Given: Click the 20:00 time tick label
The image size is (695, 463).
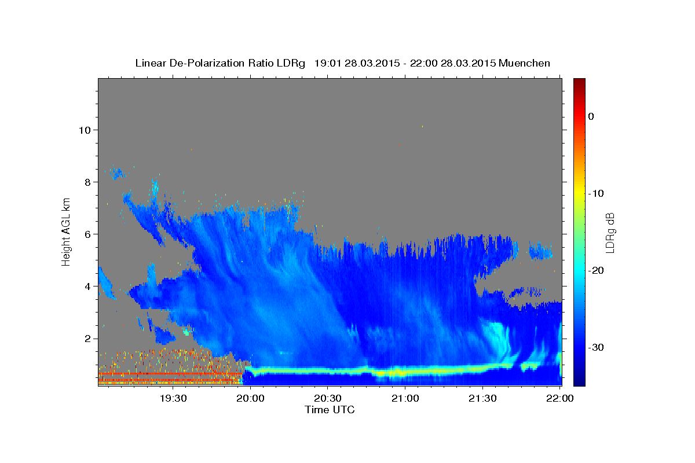Looking at the screenshot, I should tap(250, 398).
